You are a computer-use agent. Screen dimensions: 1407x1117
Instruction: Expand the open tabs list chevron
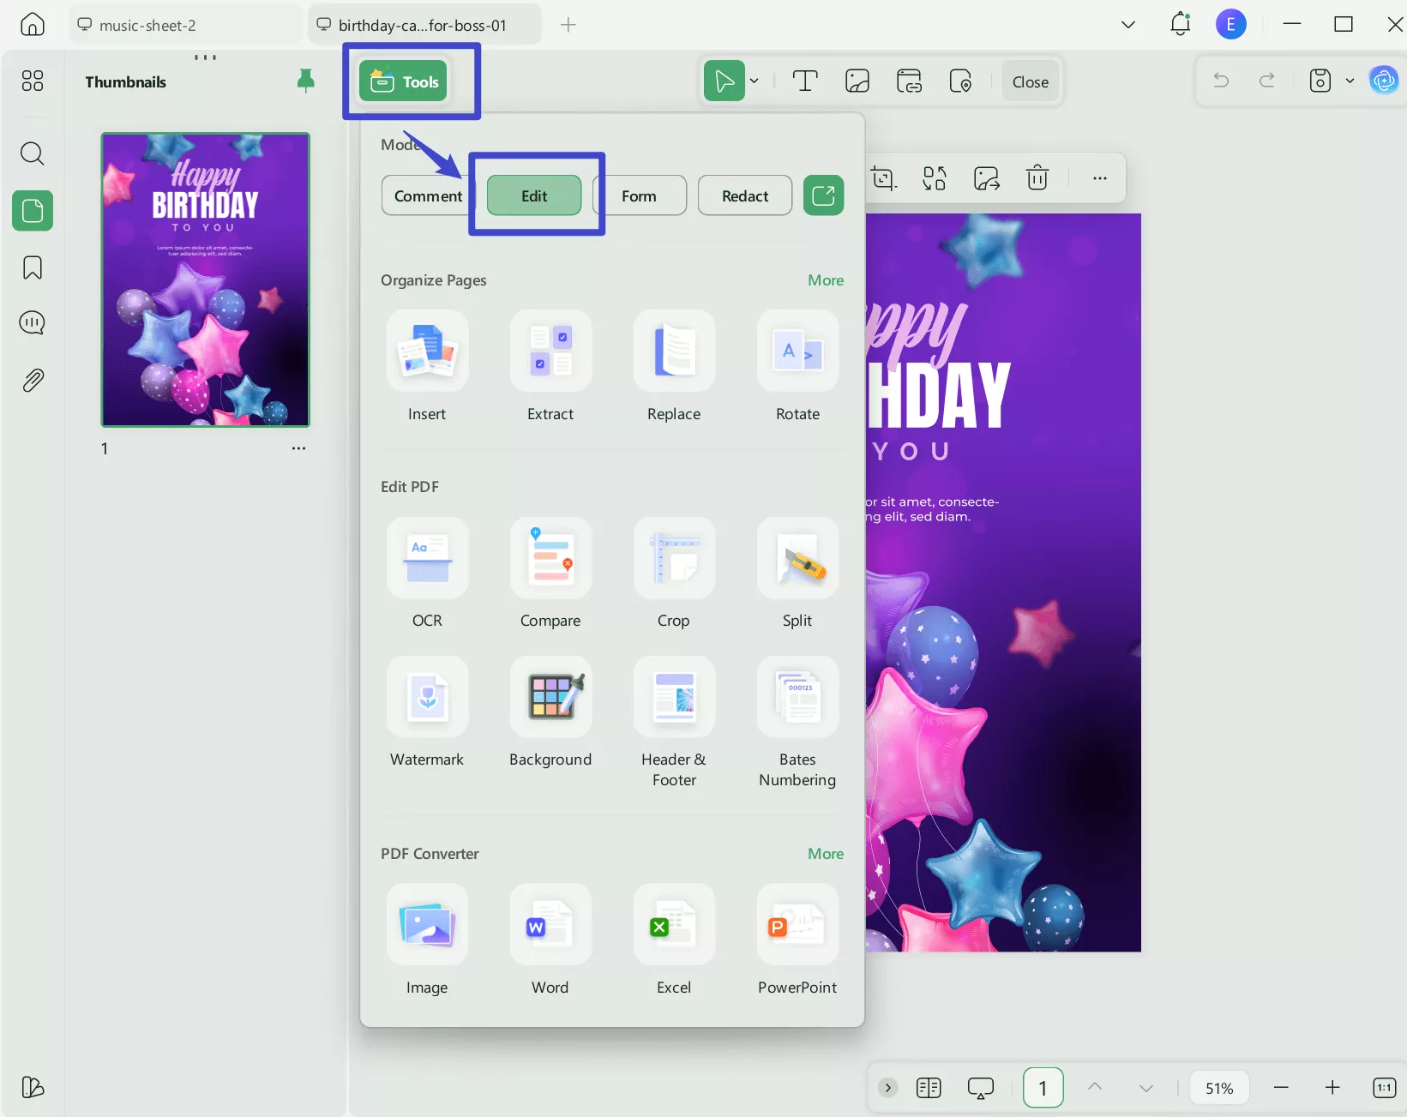(x=1127, y=24)
